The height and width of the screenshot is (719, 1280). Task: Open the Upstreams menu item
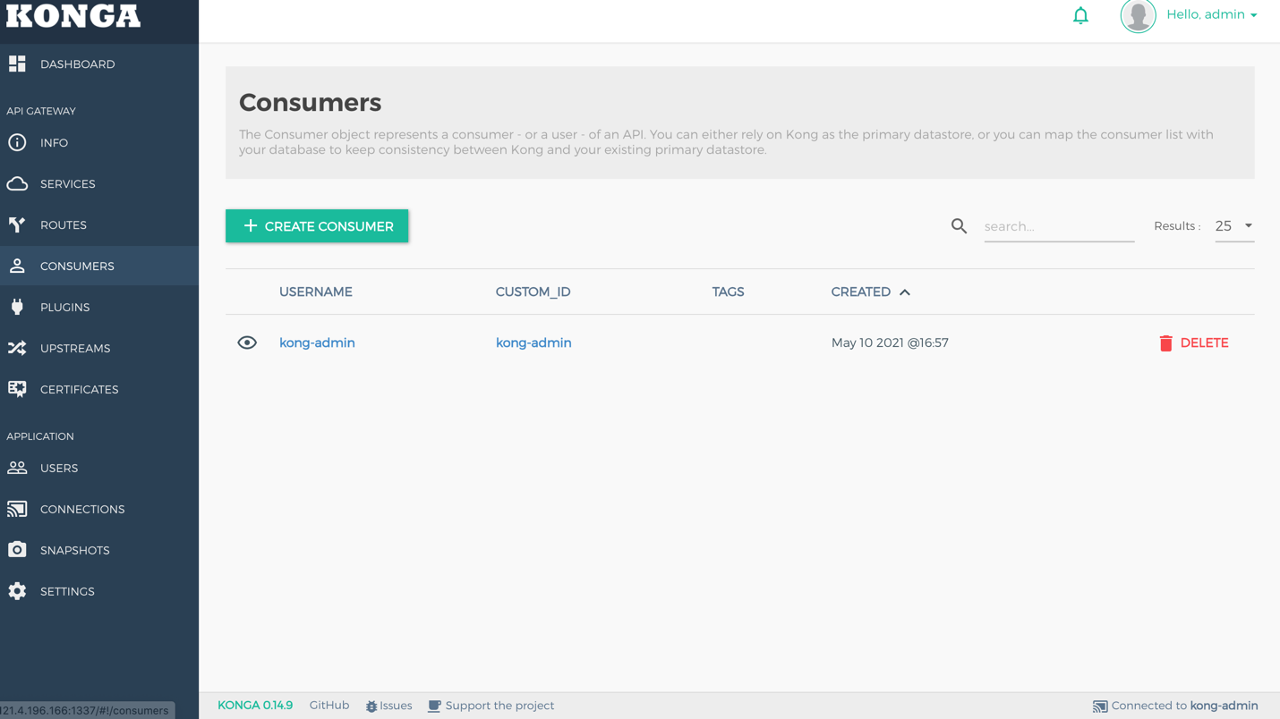(x=99, y=349)
